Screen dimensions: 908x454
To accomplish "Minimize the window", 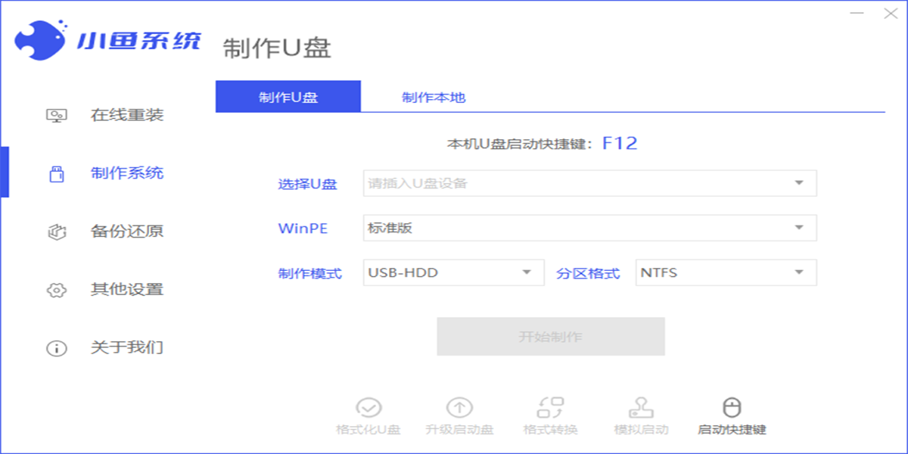I will [856, 14].
